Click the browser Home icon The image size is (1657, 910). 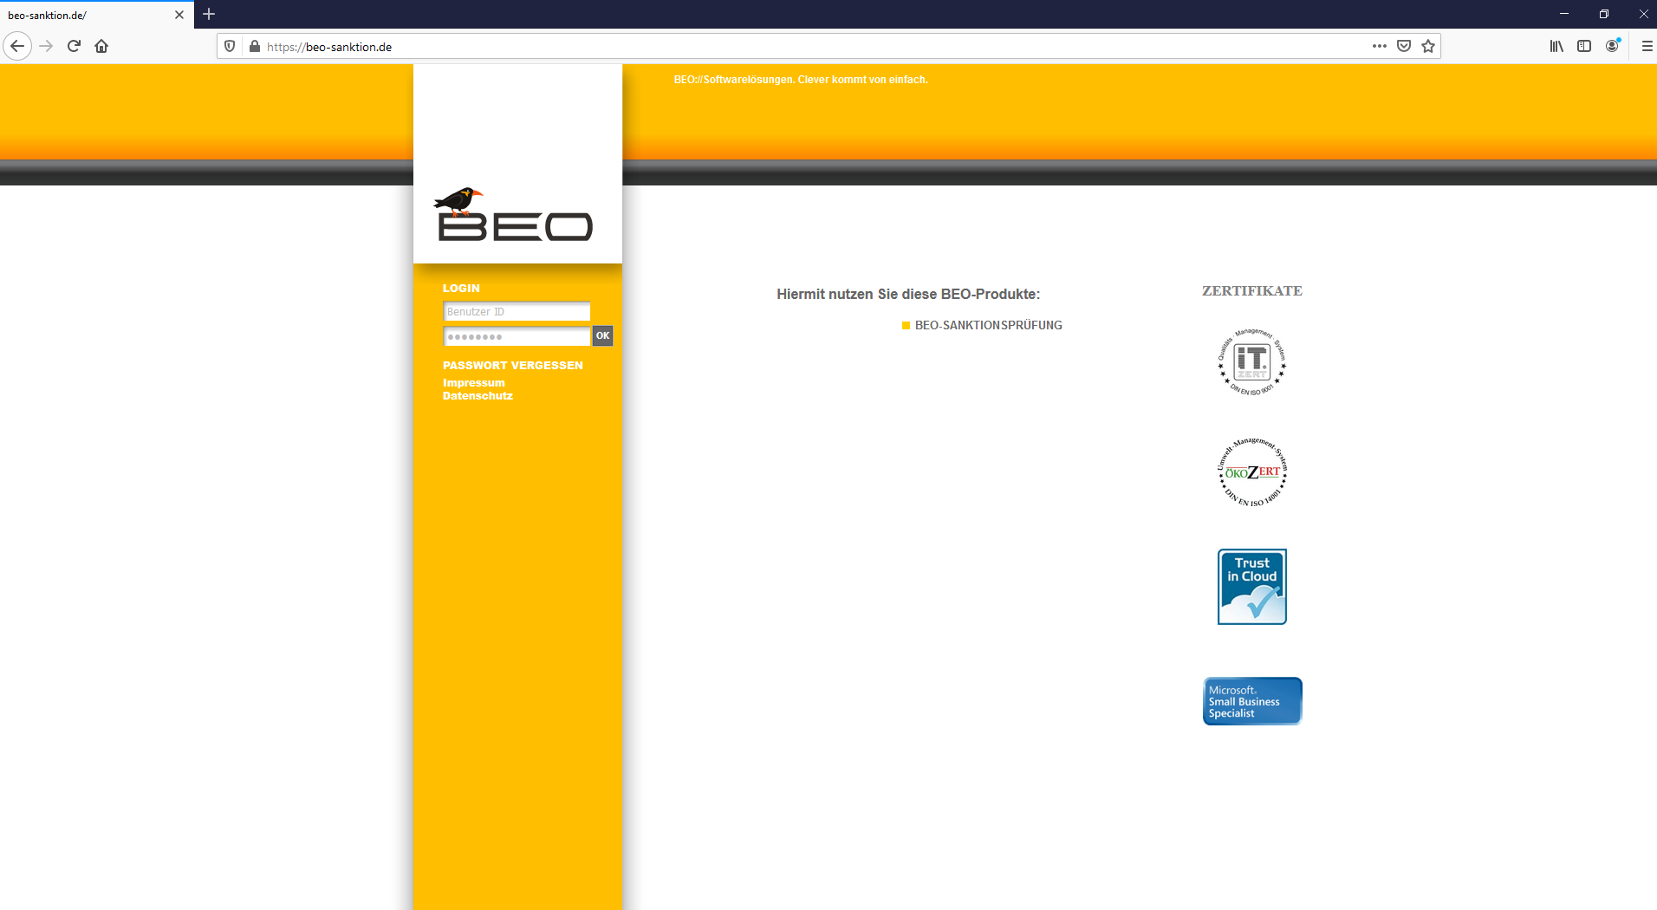[x=101, y=46]
